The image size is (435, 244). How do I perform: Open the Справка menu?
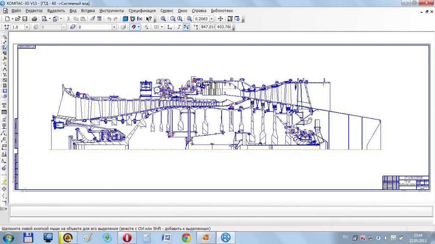pyautogui.click(x=199, y=11)
